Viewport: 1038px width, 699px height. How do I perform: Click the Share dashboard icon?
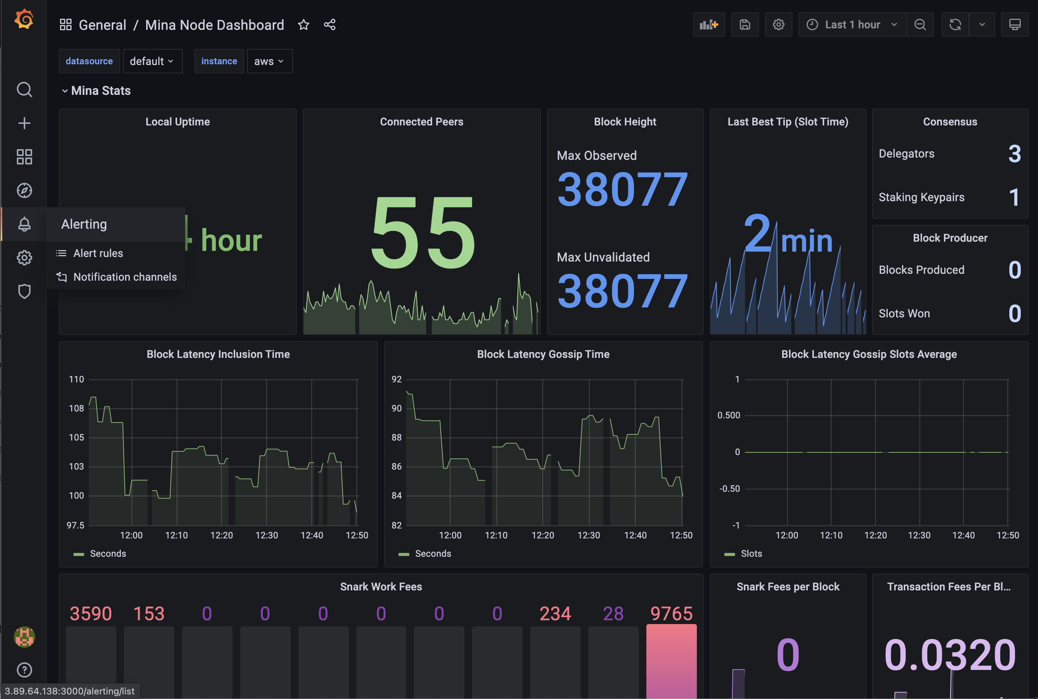(329, 24)
